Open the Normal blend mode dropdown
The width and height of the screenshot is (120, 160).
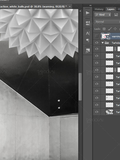coord(107,22)
